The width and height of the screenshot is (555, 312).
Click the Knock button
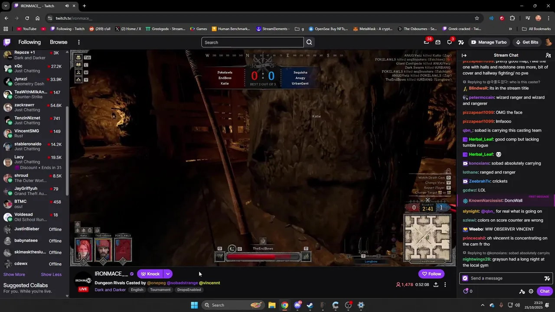pos(150,274)
